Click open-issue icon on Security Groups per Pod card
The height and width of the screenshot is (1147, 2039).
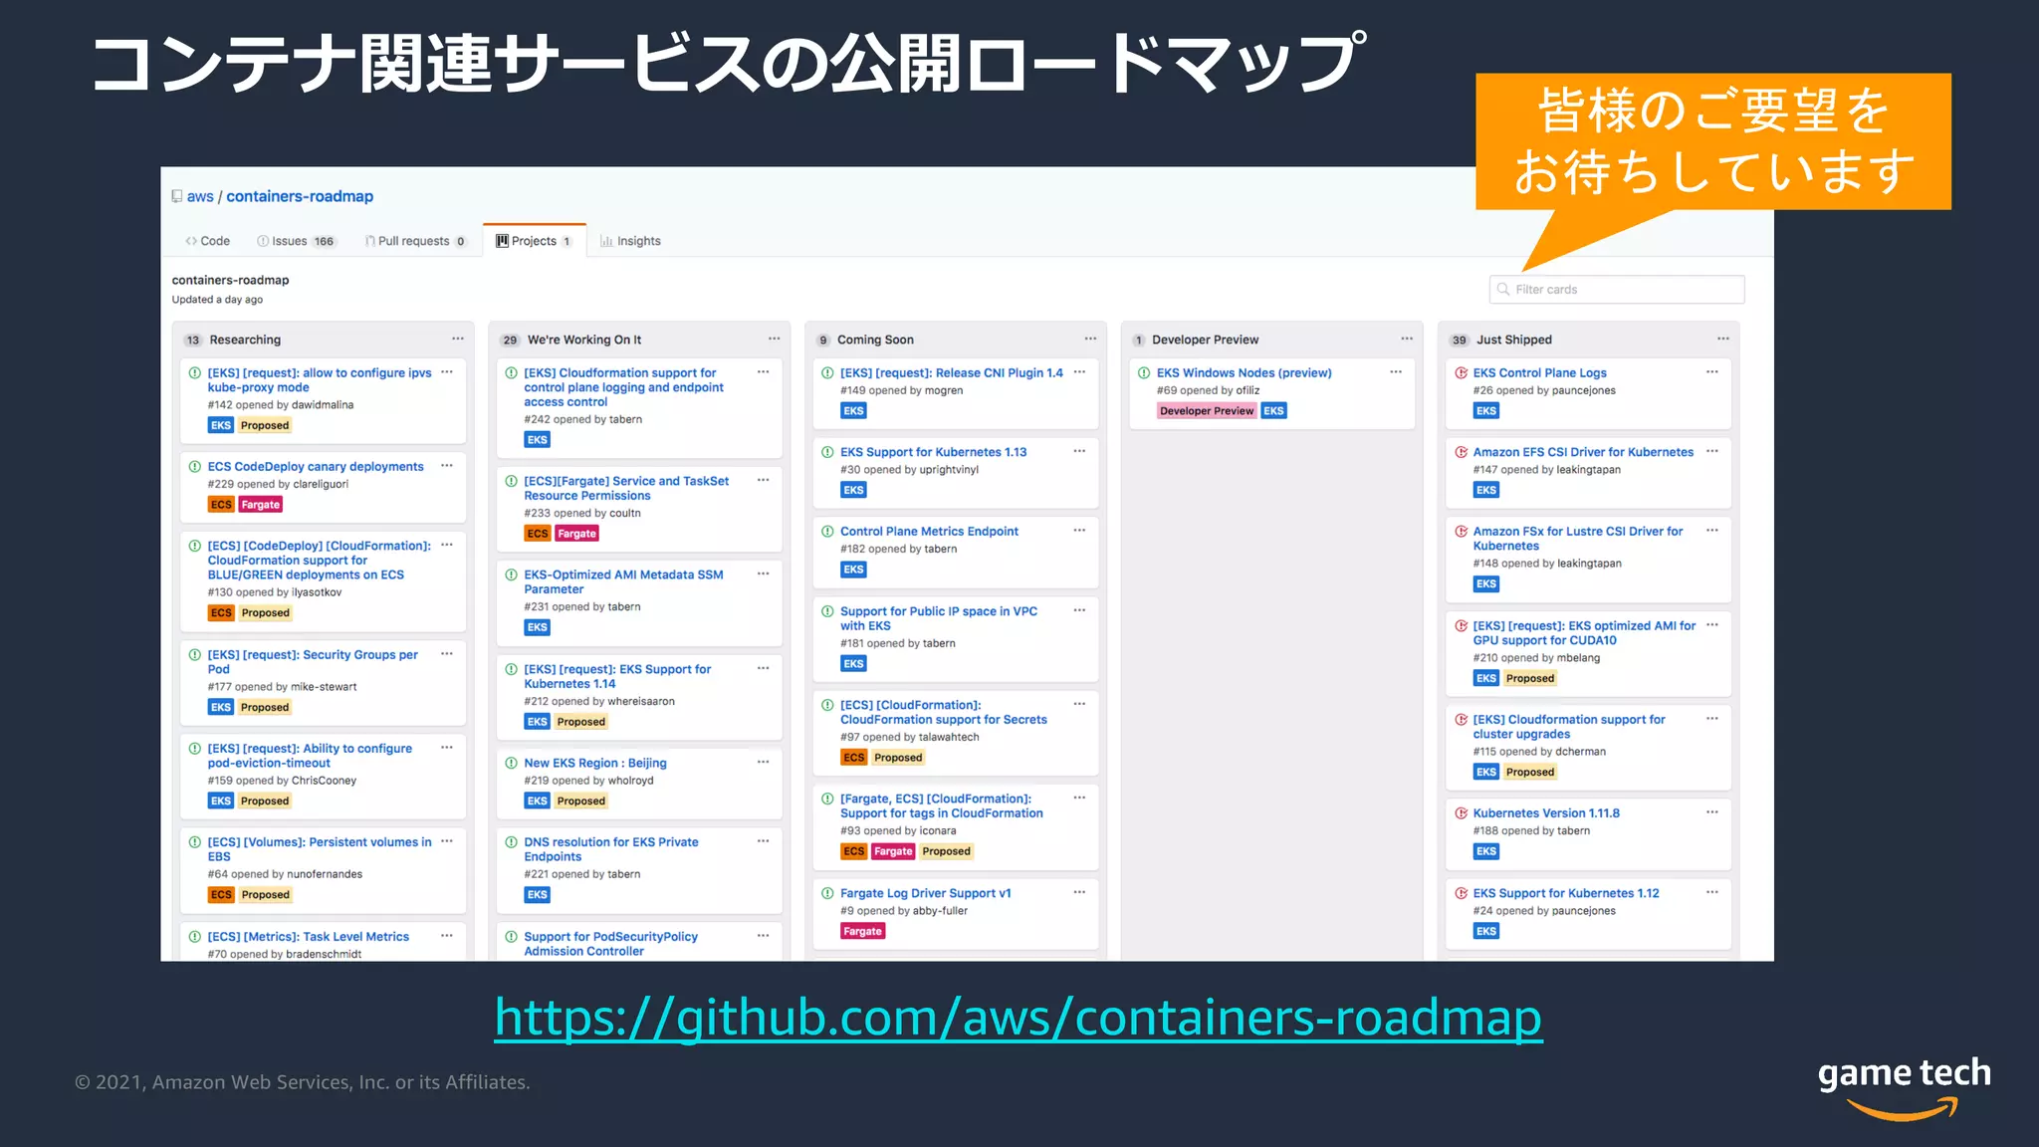(195, 655)
